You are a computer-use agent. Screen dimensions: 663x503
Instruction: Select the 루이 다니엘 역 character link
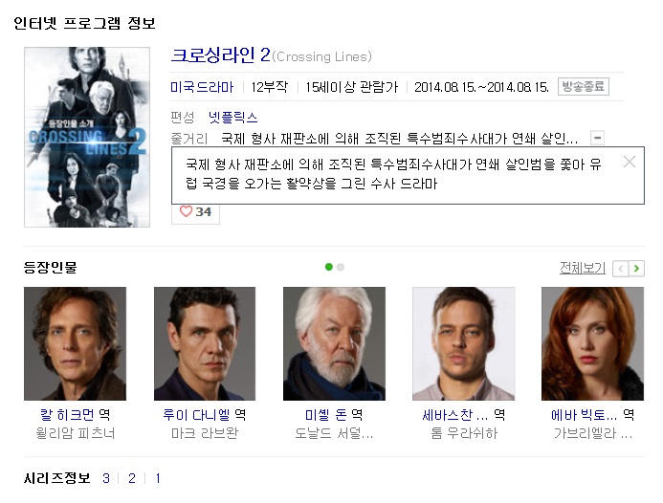pyautogui.click(x=204, y=415)
